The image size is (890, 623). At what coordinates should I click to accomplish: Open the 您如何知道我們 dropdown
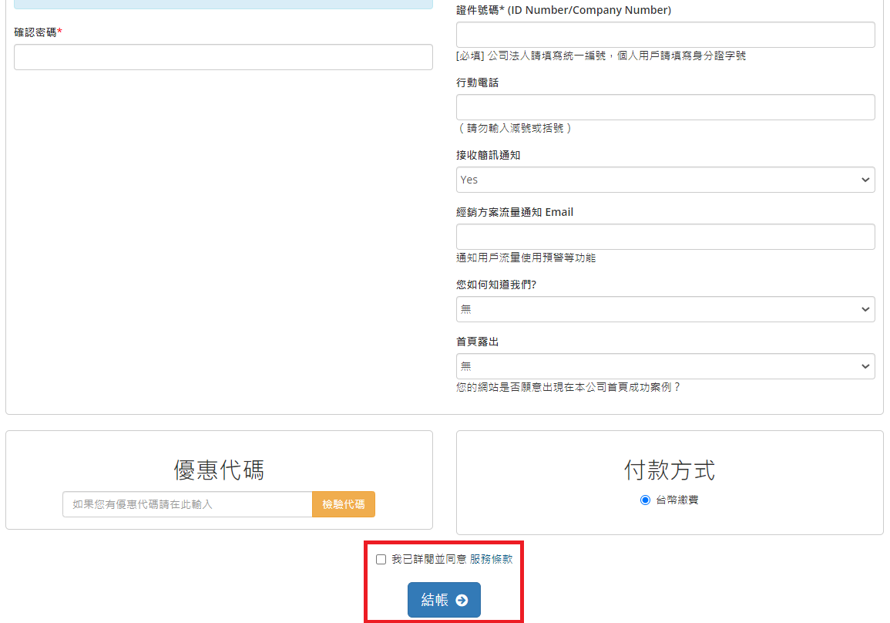665,309
